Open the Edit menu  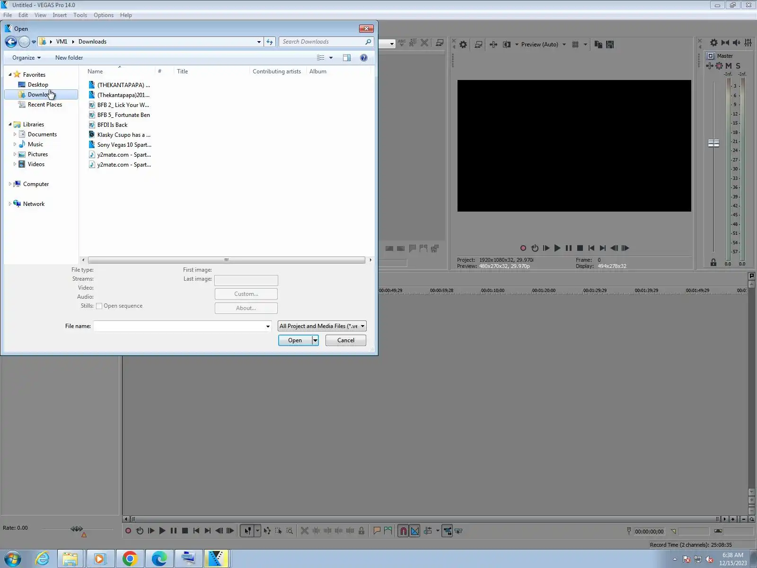coord(23,15)
